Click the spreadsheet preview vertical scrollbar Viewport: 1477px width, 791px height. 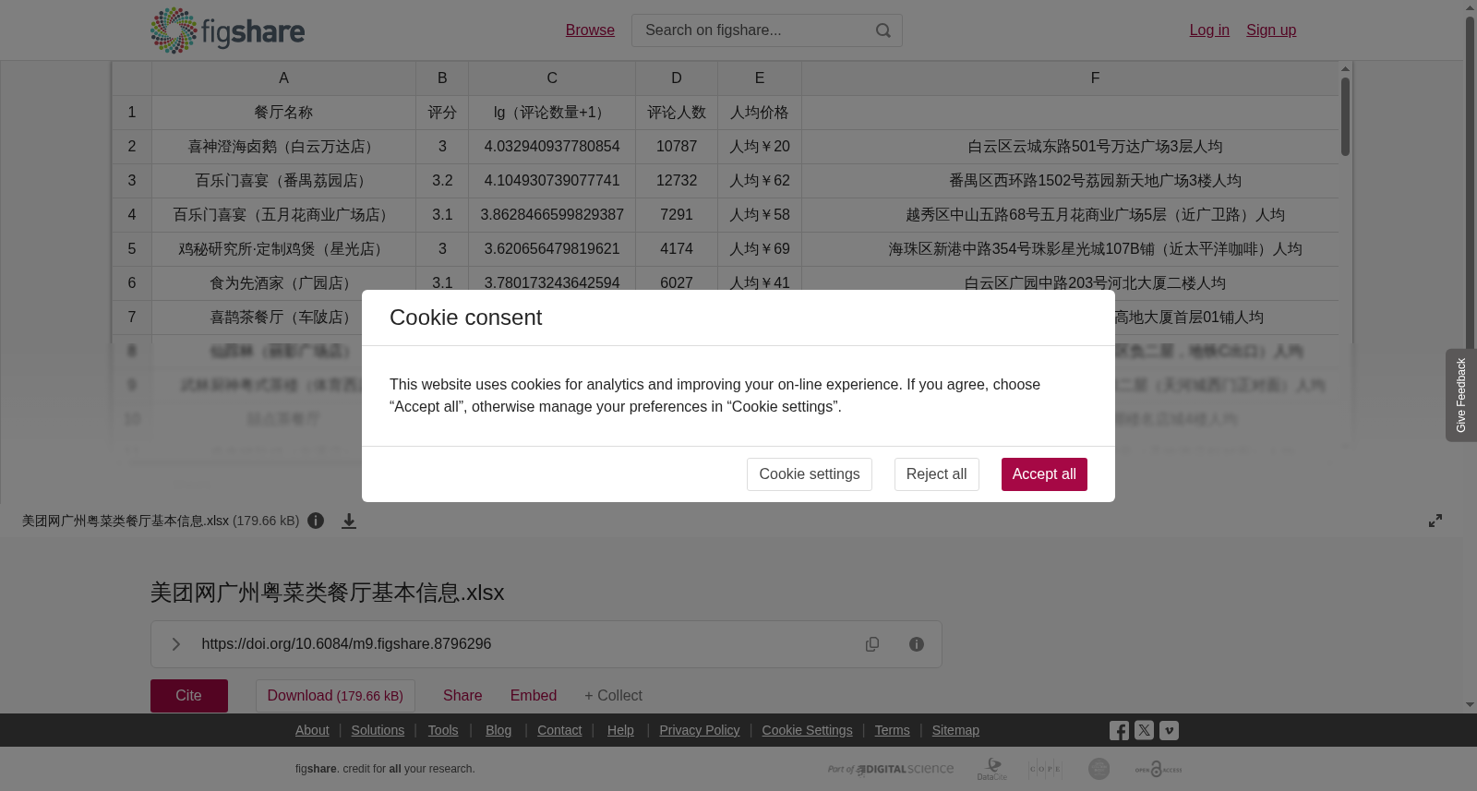(x=1345, y=115)
